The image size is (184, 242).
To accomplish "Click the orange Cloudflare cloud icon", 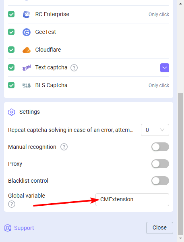I will (27, 50).
